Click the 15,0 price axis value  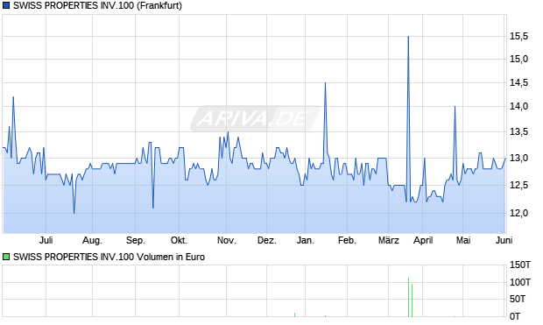point(519,59)
